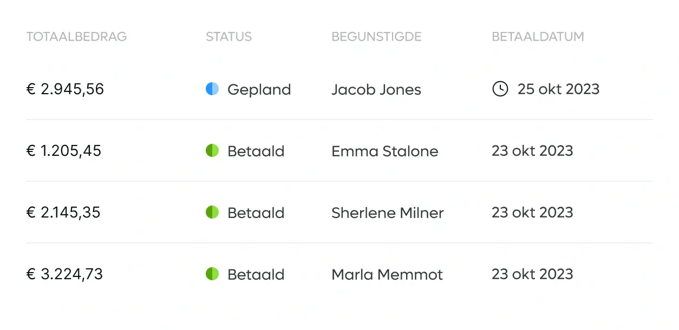Click green status icon for Sherlene Milner
The height and width of the screenshot is (330, 679).
[x=212, y=213]
